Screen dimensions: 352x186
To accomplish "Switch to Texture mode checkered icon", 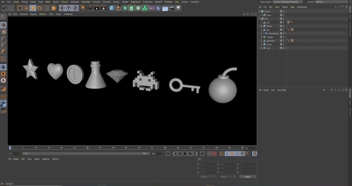I will 3,32.
